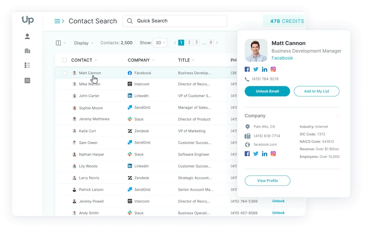
Task: Click Matt Cannon's LinkedIn icon
Action: (x=265, y=69)
